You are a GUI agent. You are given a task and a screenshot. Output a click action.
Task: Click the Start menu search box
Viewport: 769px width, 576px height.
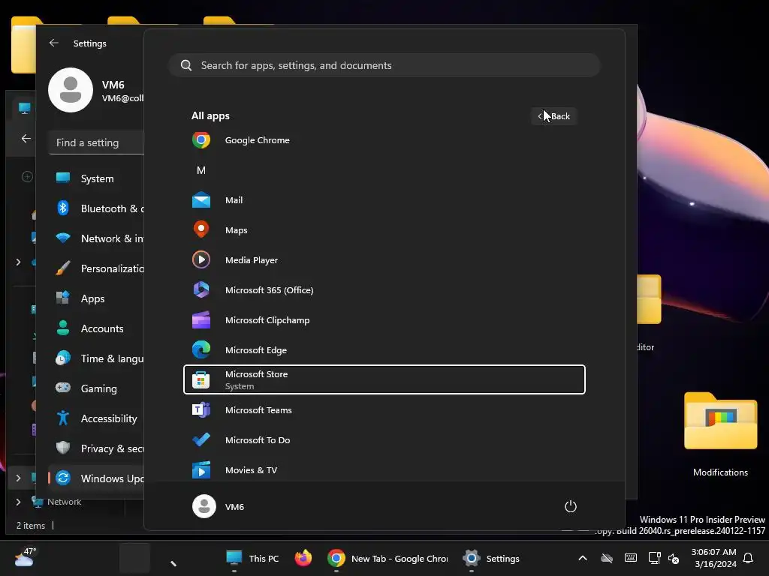(384, 65)
